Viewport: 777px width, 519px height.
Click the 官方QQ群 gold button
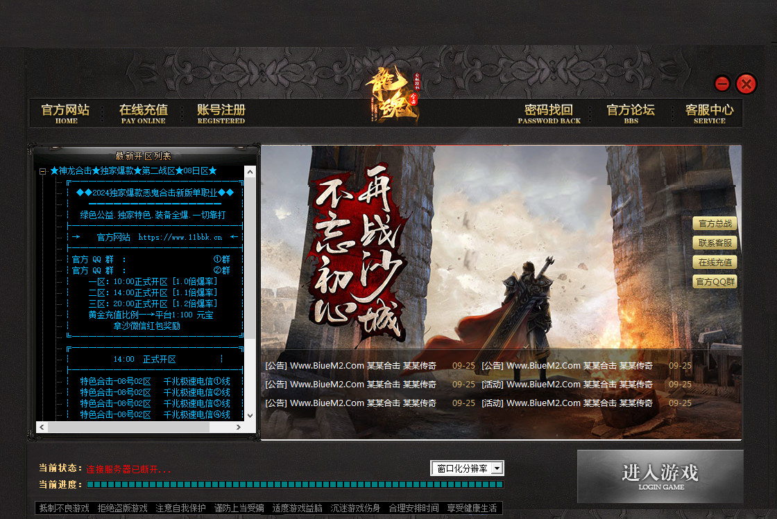pyautogui.click(x=715, y=281)
